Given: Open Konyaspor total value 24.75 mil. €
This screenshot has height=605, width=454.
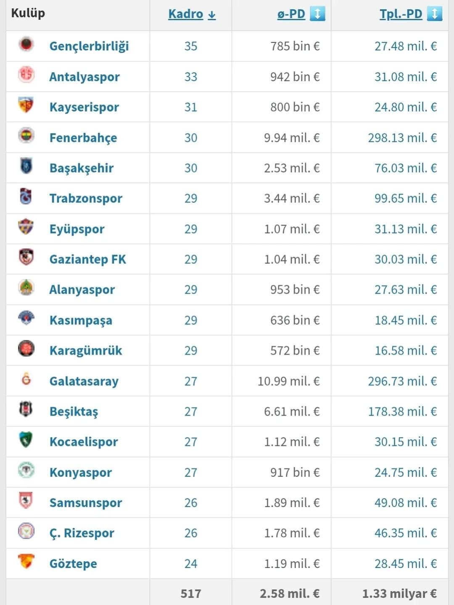Looking at the screenshot, I should pyautogui.click(x=406, y=472).
